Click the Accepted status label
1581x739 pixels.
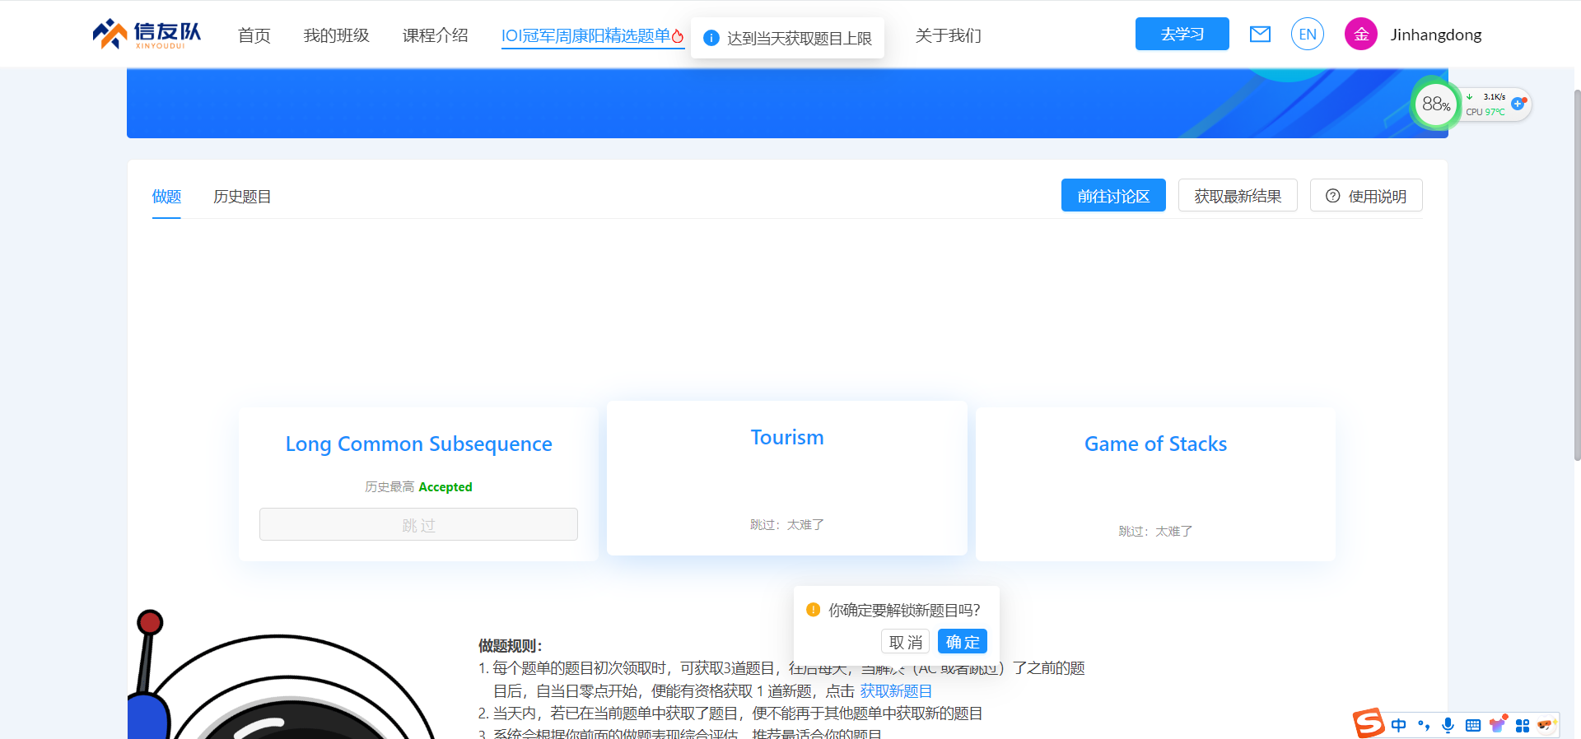[445, 487]
